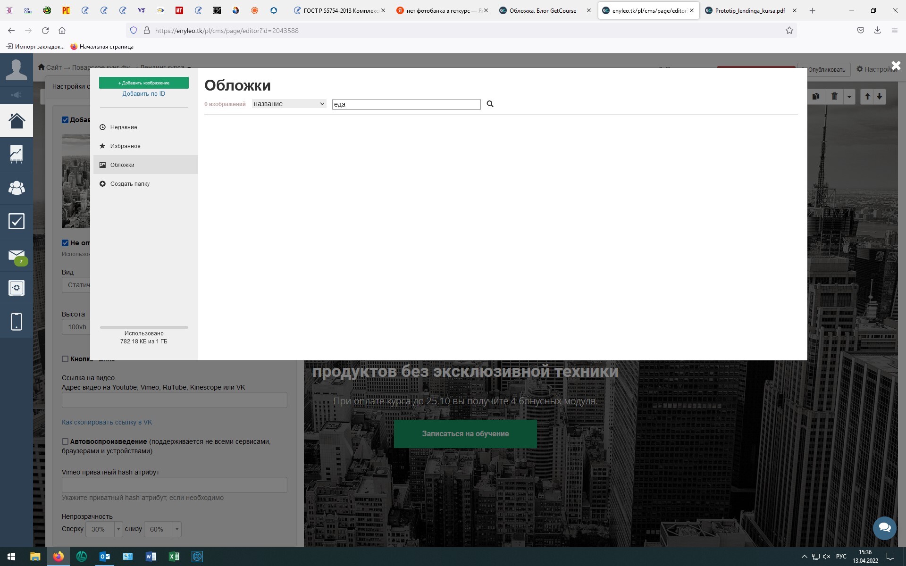
Task: Open the chart statistics sidebar icon
Action: (17, 154)
